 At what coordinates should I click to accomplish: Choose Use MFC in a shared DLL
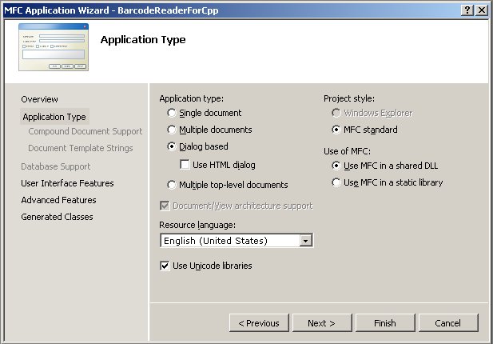point(336,166)
